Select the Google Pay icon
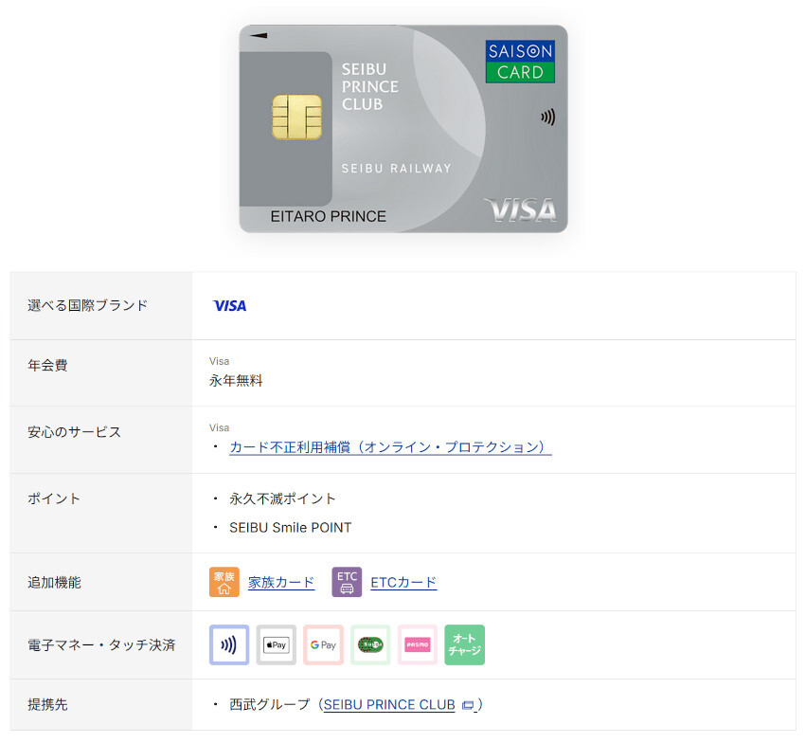Viewport: 805px width, 743px height. tap(323, 644)
